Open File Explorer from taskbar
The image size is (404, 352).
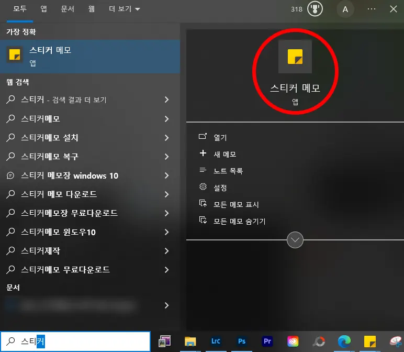coord(190,342)
